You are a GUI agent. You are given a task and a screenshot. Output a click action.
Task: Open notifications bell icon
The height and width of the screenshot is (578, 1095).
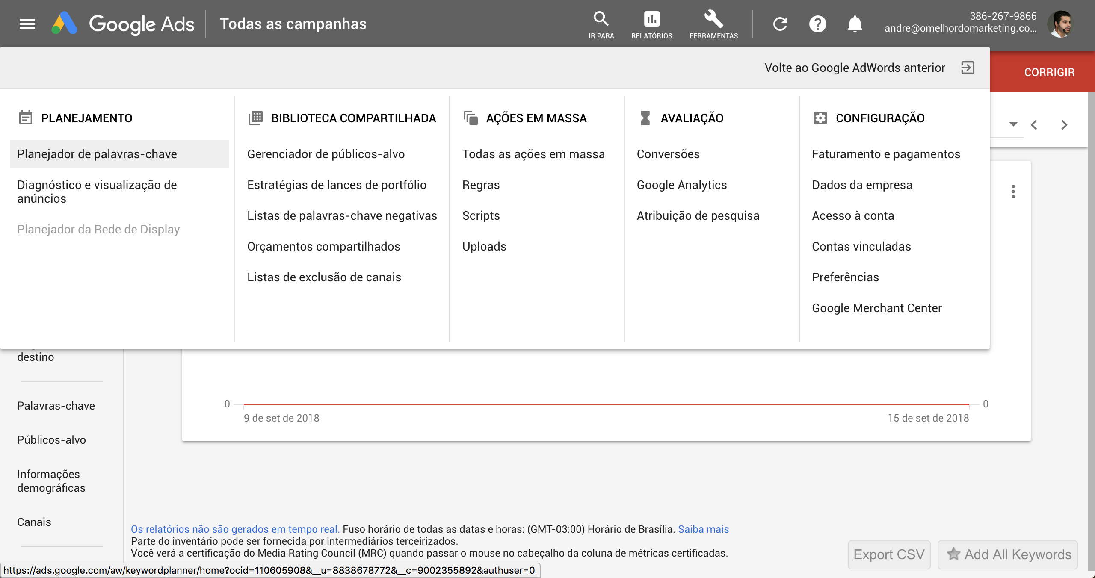(855, 24)
